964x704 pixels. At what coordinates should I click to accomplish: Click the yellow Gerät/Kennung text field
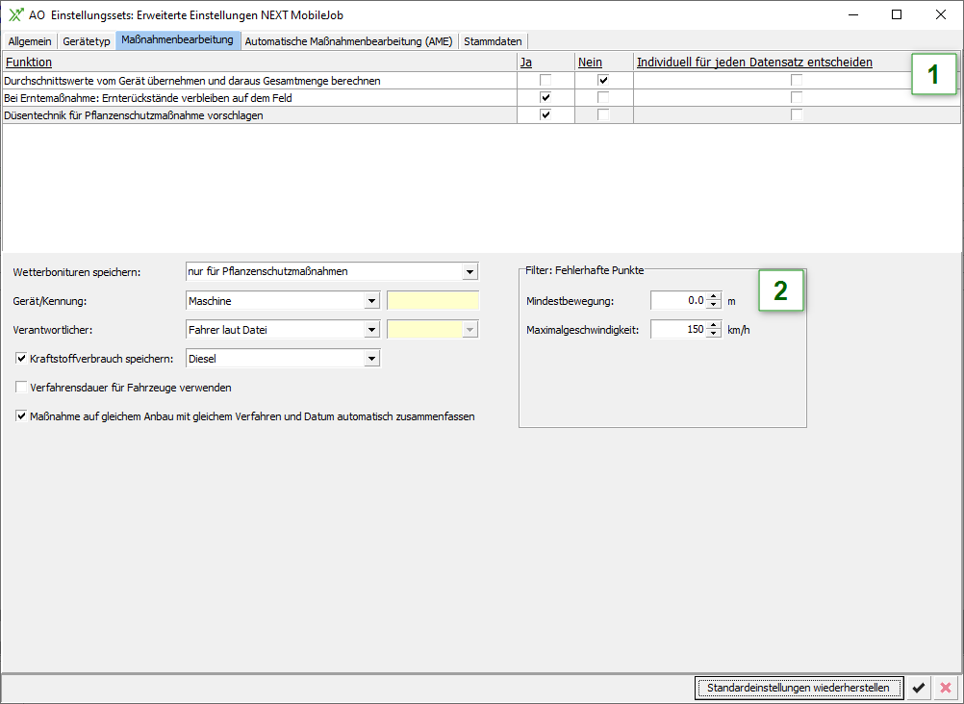click(x=432, y=301)
